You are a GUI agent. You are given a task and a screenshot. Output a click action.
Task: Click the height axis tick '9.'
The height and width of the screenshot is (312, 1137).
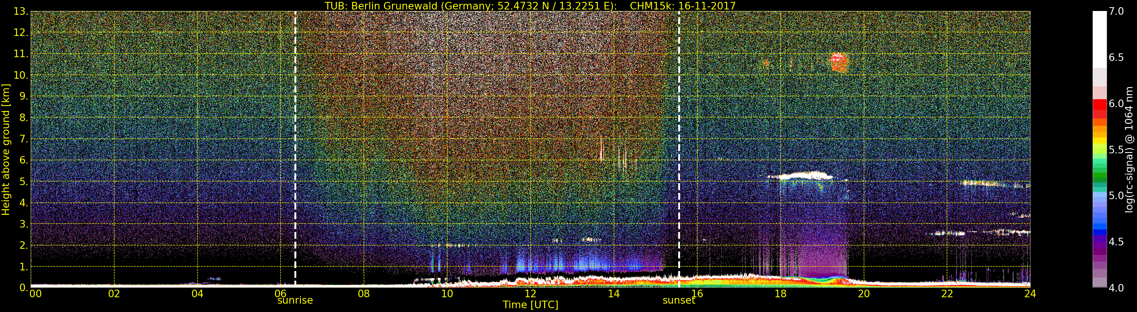pos(23,96)
